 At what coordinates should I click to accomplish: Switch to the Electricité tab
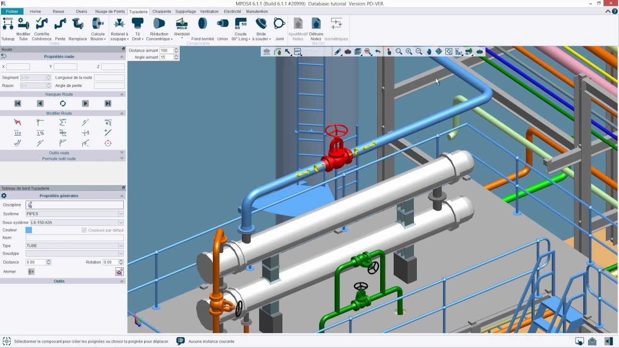coord(233,11)
